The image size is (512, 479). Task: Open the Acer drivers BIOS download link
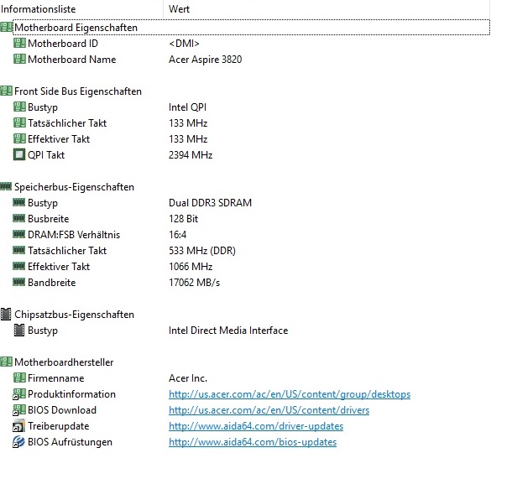[x=269, y=410]
